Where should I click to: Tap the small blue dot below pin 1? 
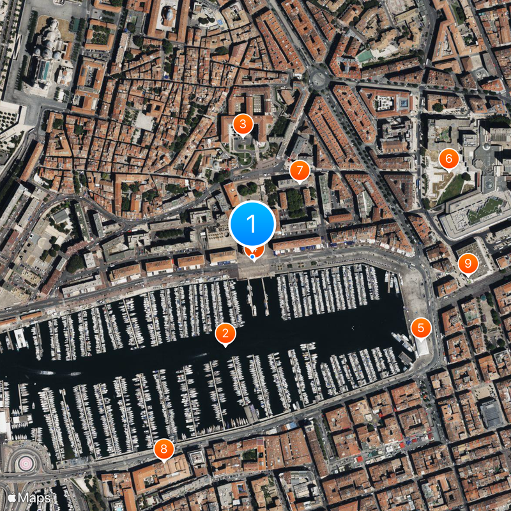coord(252,257)
